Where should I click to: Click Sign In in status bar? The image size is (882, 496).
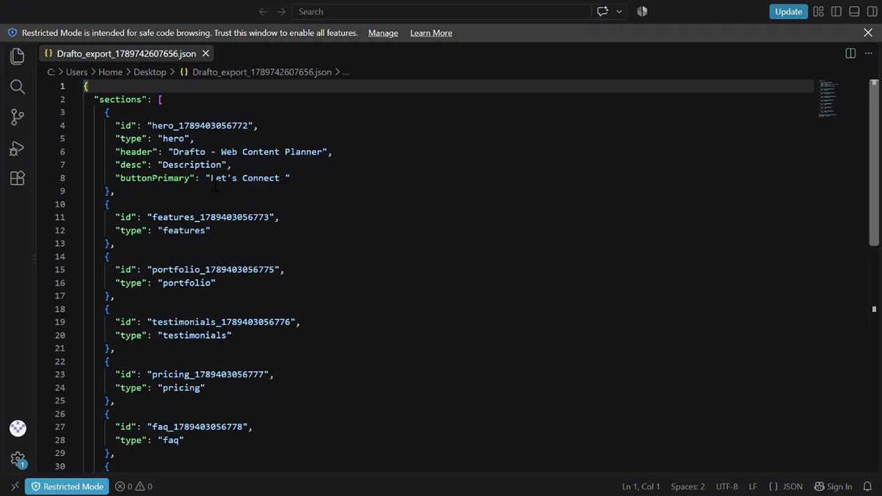coord(833,486)
